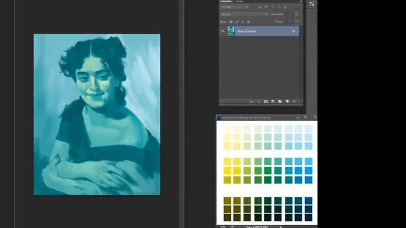Filter layers by shape layers icon

tap(279, 7)
